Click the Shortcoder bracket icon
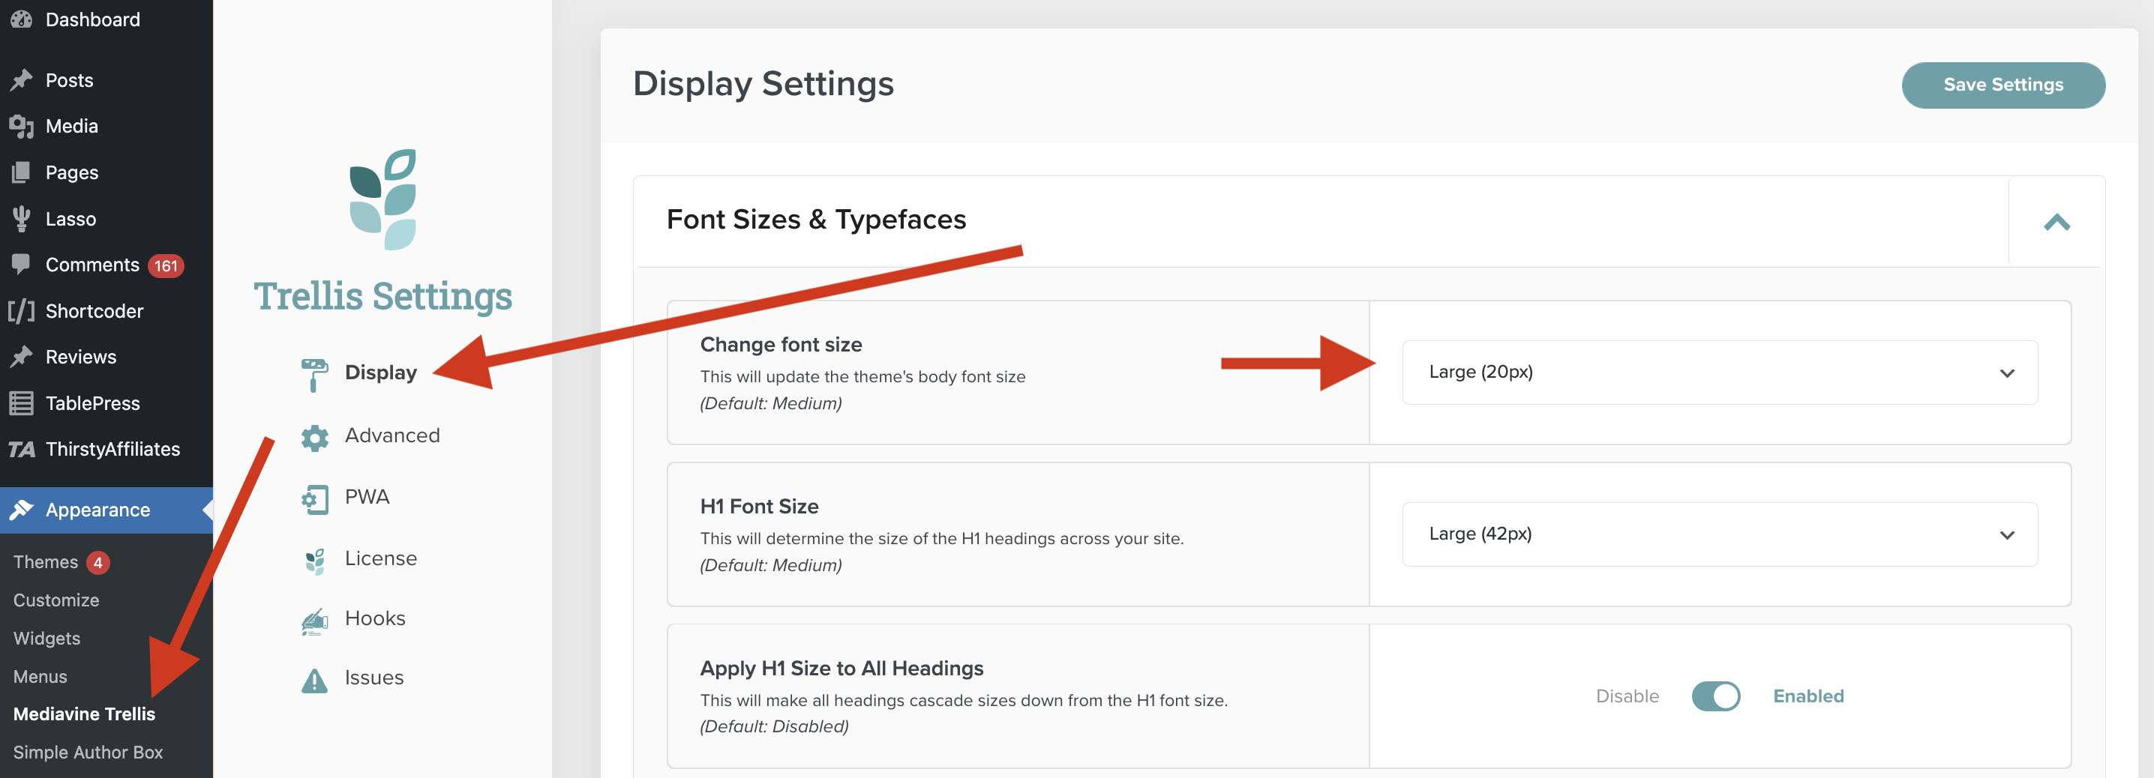 [21, 311]
